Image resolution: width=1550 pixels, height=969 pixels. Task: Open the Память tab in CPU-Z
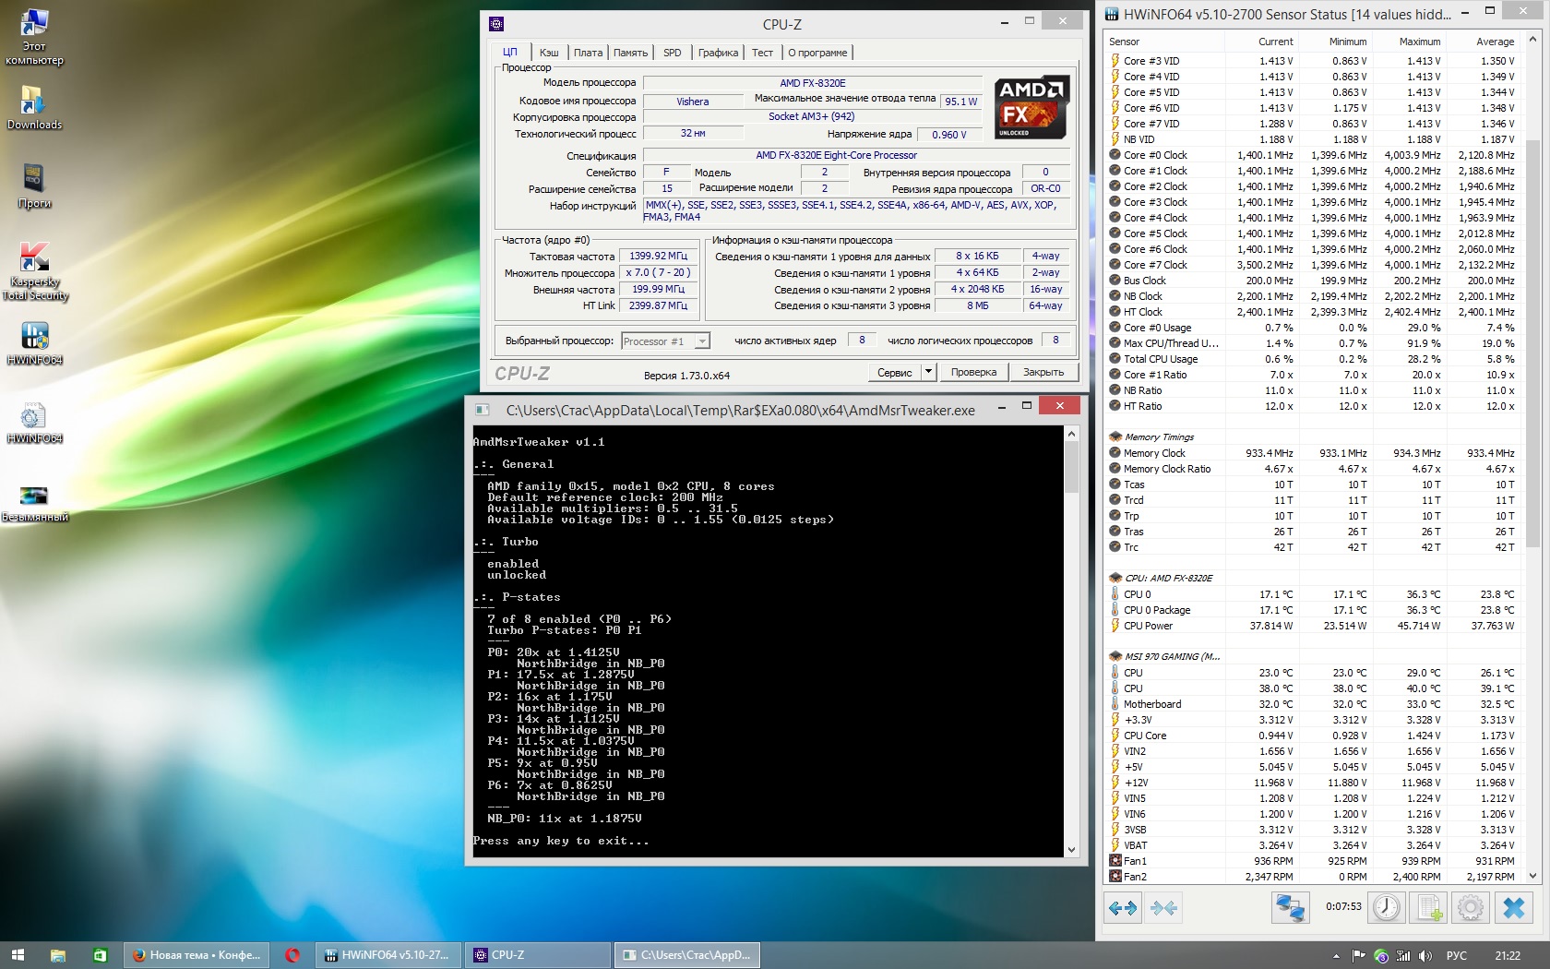click(x=631, y=53)
